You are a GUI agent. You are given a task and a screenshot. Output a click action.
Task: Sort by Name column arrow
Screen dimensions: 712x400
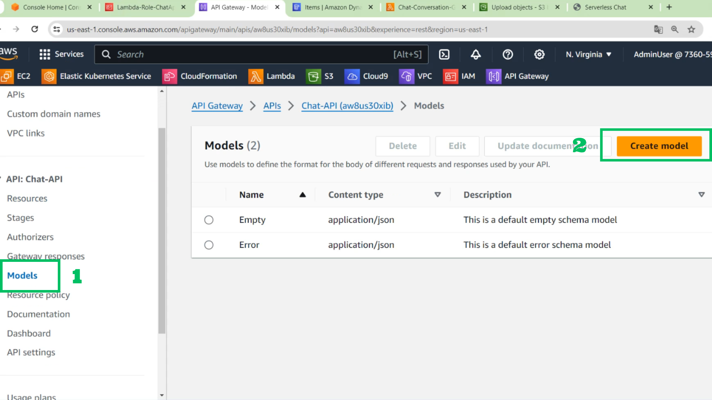pos(303,195)
